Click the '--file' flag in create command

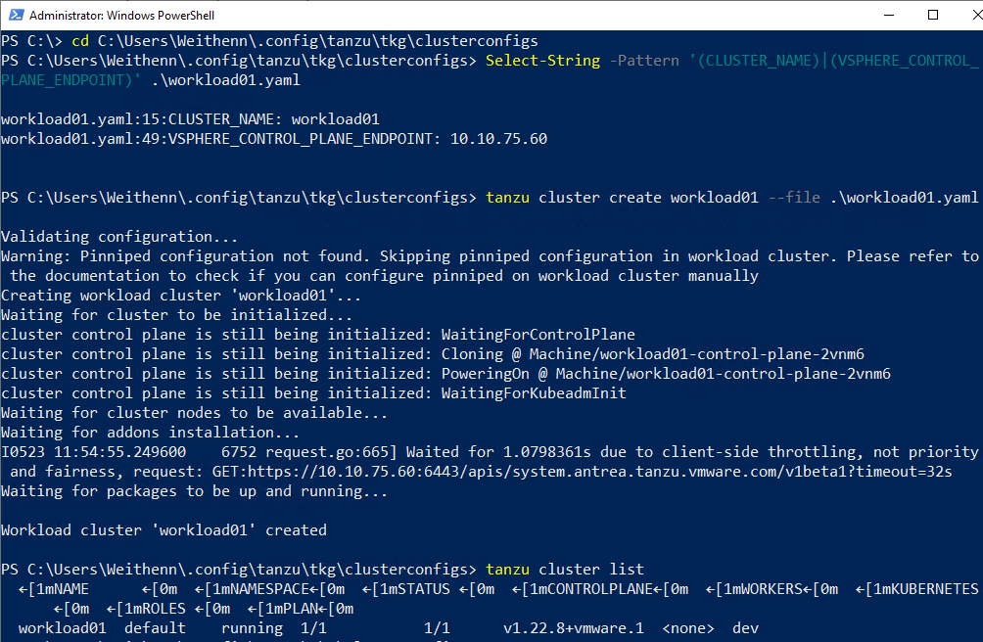(x=794, y=198)
